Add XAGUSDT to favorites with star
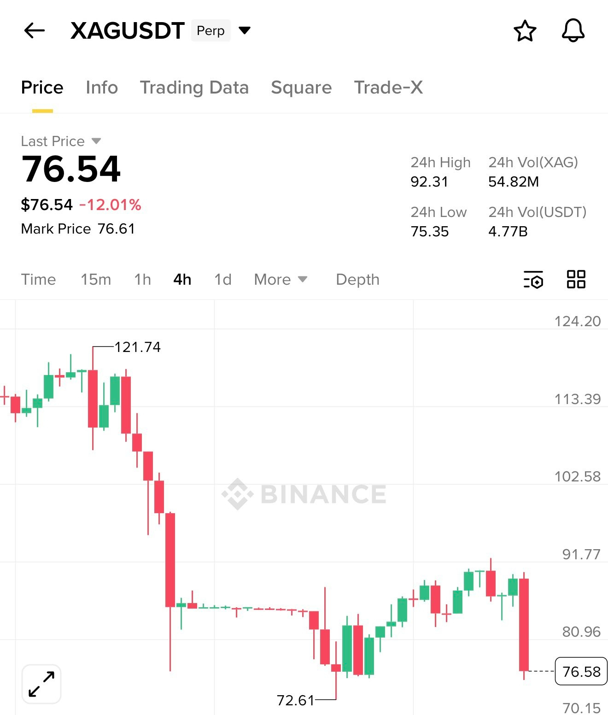 [x=525, y=31]
